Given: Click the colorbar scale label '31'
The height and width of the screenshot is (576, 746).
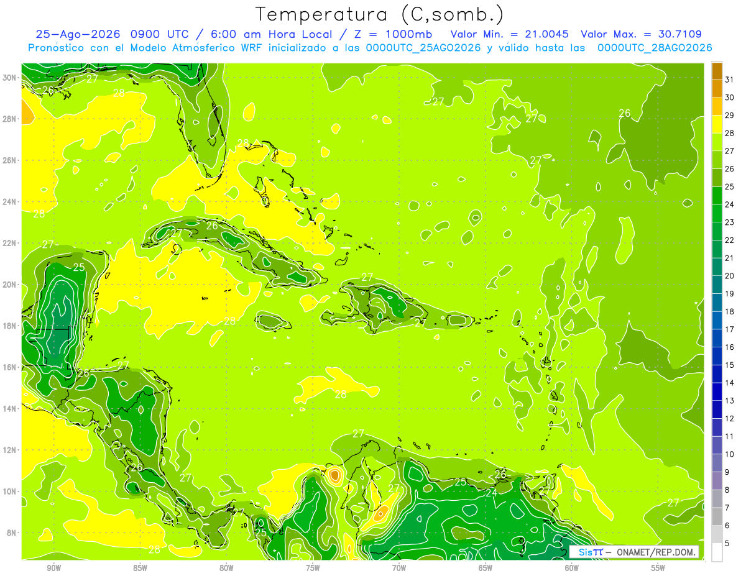Looking at the screenshot, I should click(x=730, y=80).
